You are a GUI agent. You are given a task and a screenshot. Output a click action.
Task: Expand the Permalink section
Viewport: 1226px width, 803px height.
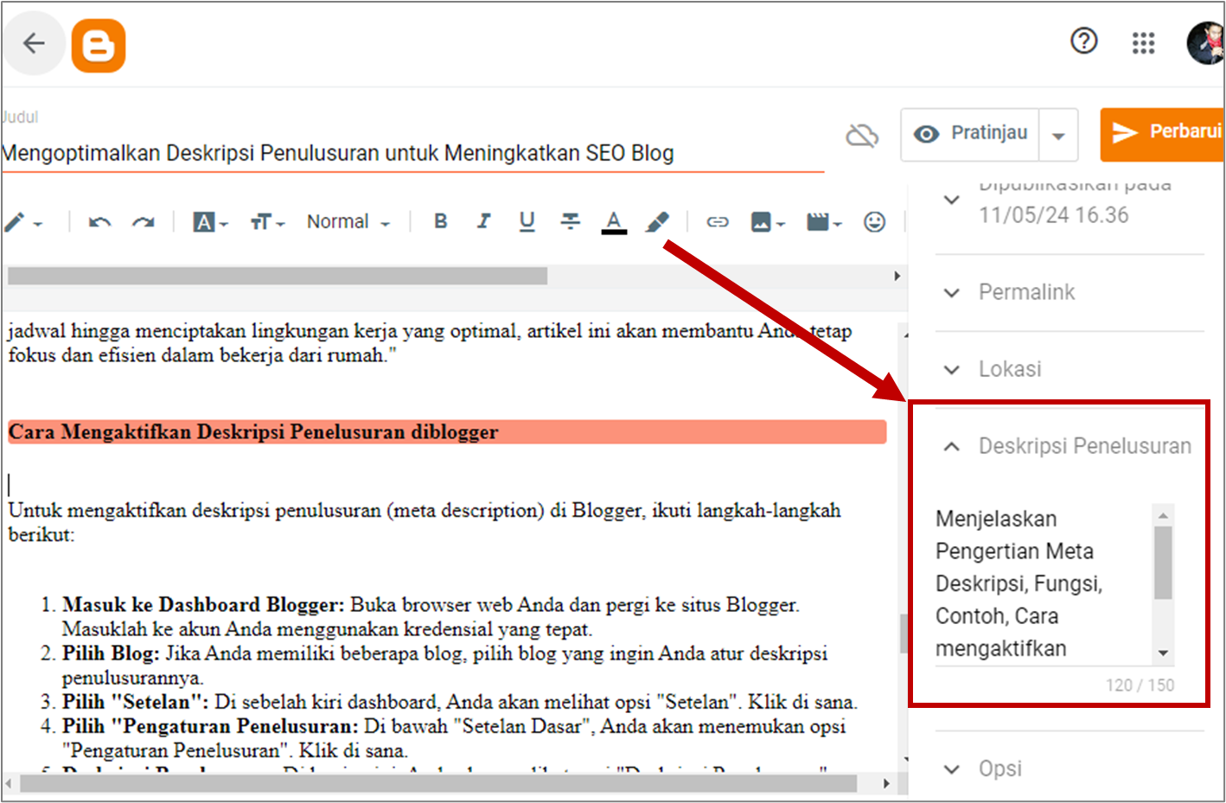pyautogui.click(x=952, y=293)
